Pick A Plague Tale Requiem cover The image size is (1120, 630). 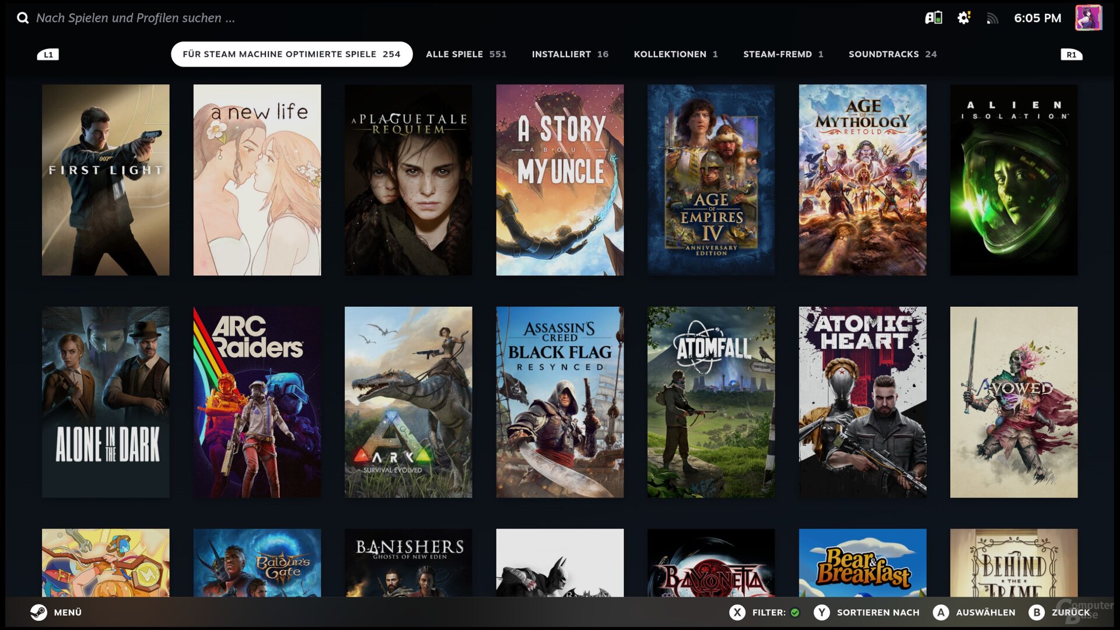coord(408,180)
